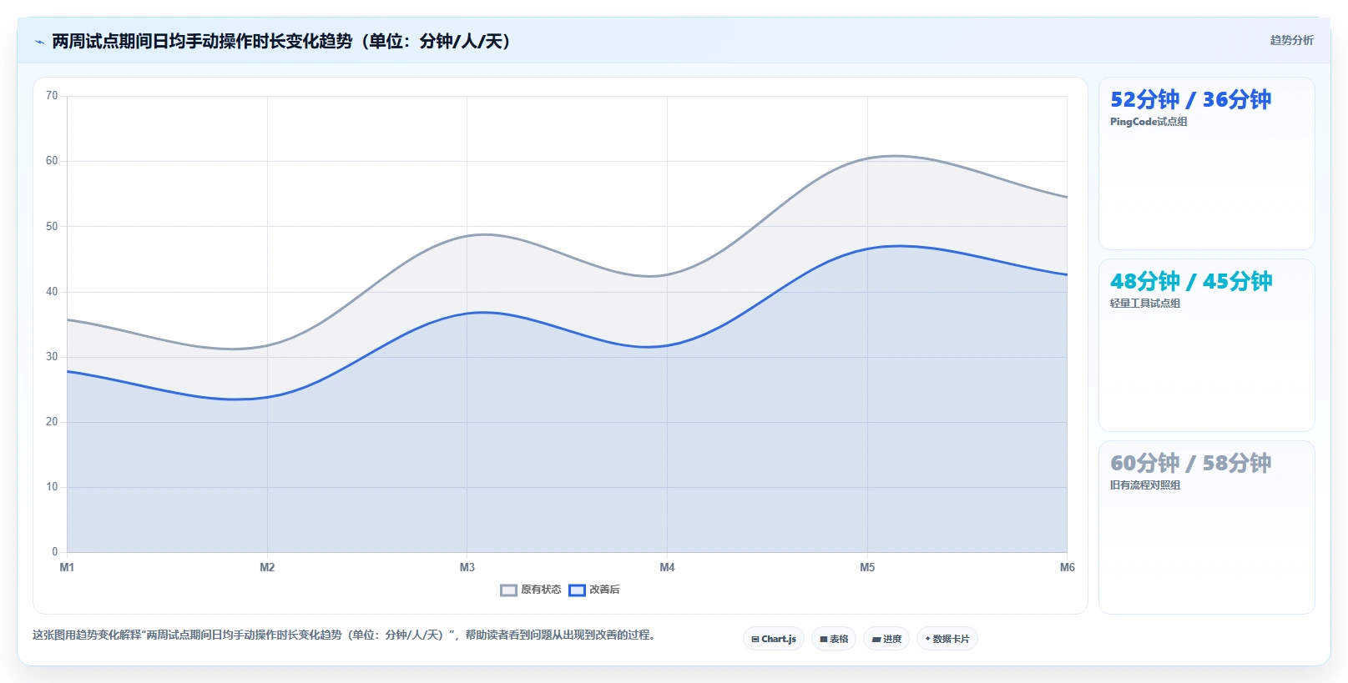Toggle the 改善后 legend series
The image size is (1348, 683).
(x=594, y=590)
